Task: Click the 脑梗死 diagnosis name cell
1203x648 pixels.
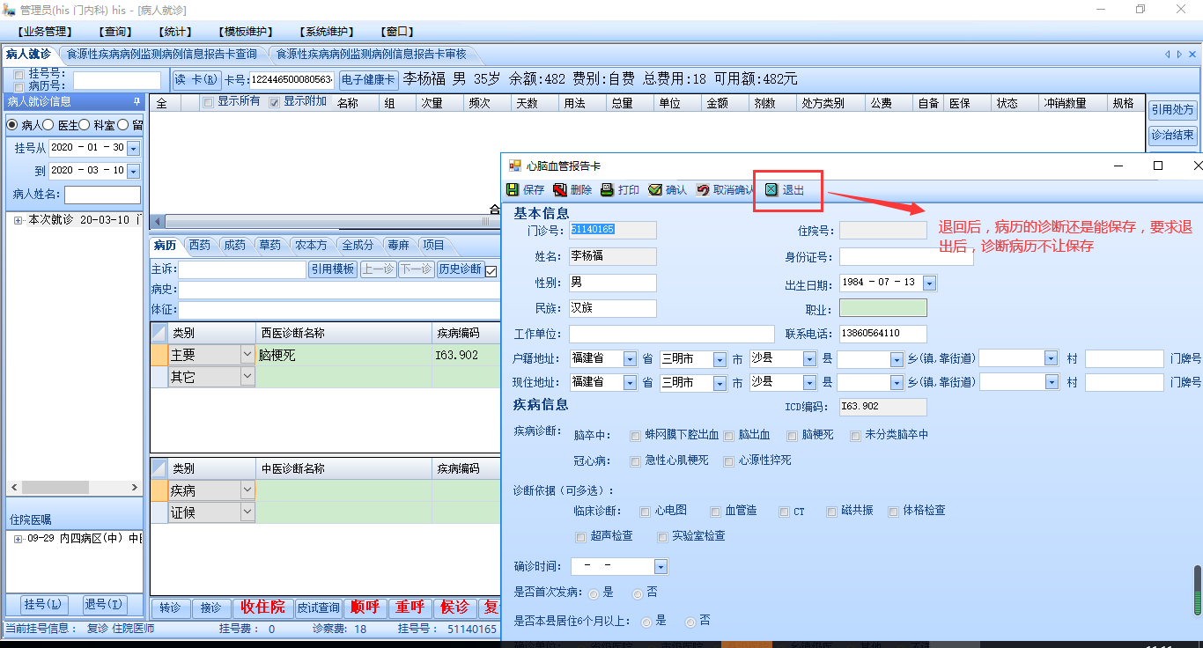Action: [343, 356]
